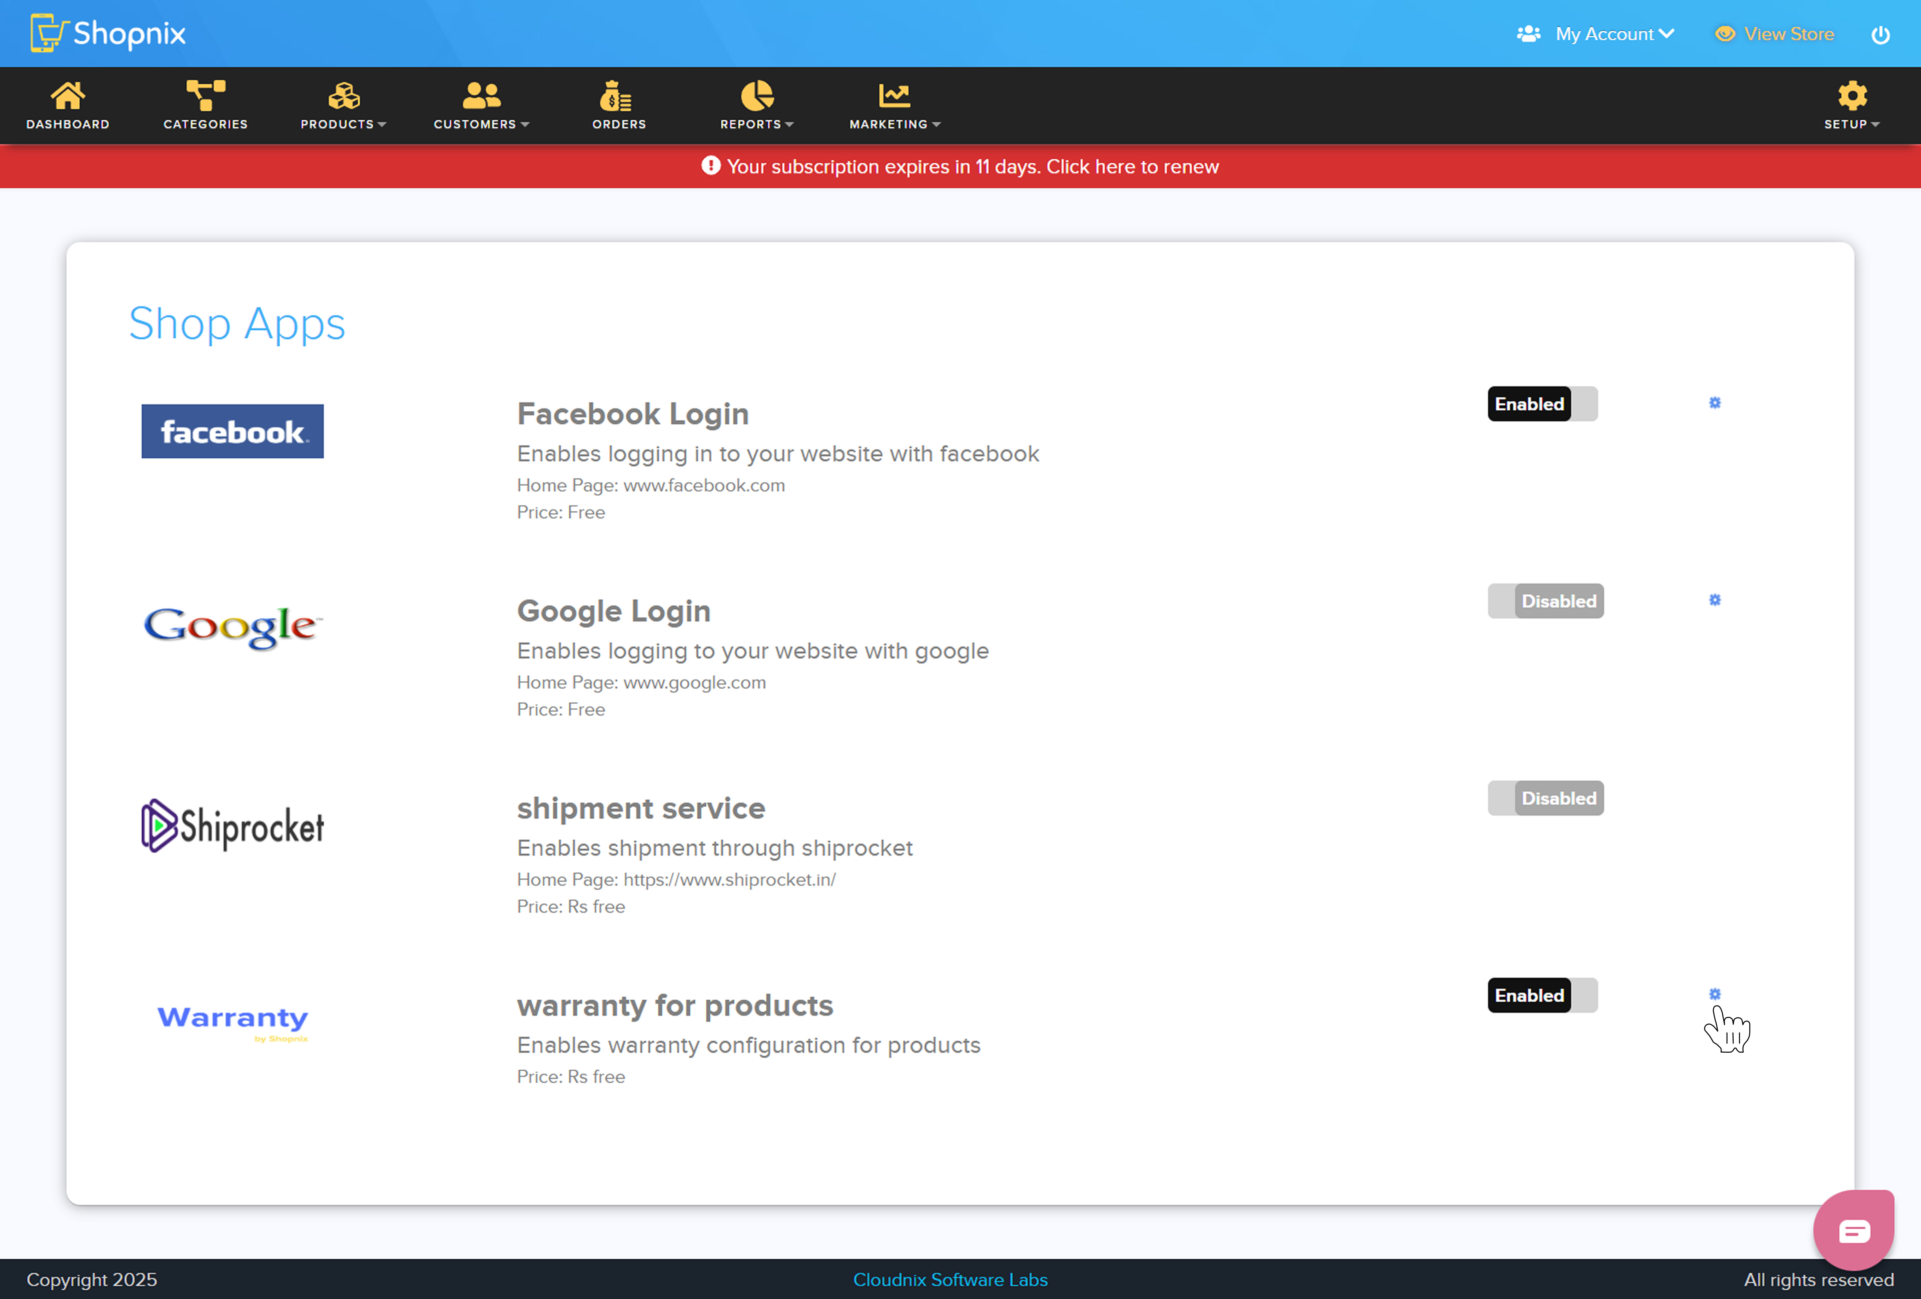Select the ORDERS label
Image resolution: width=1921 pixels, height=1299 pixels.
619,124
